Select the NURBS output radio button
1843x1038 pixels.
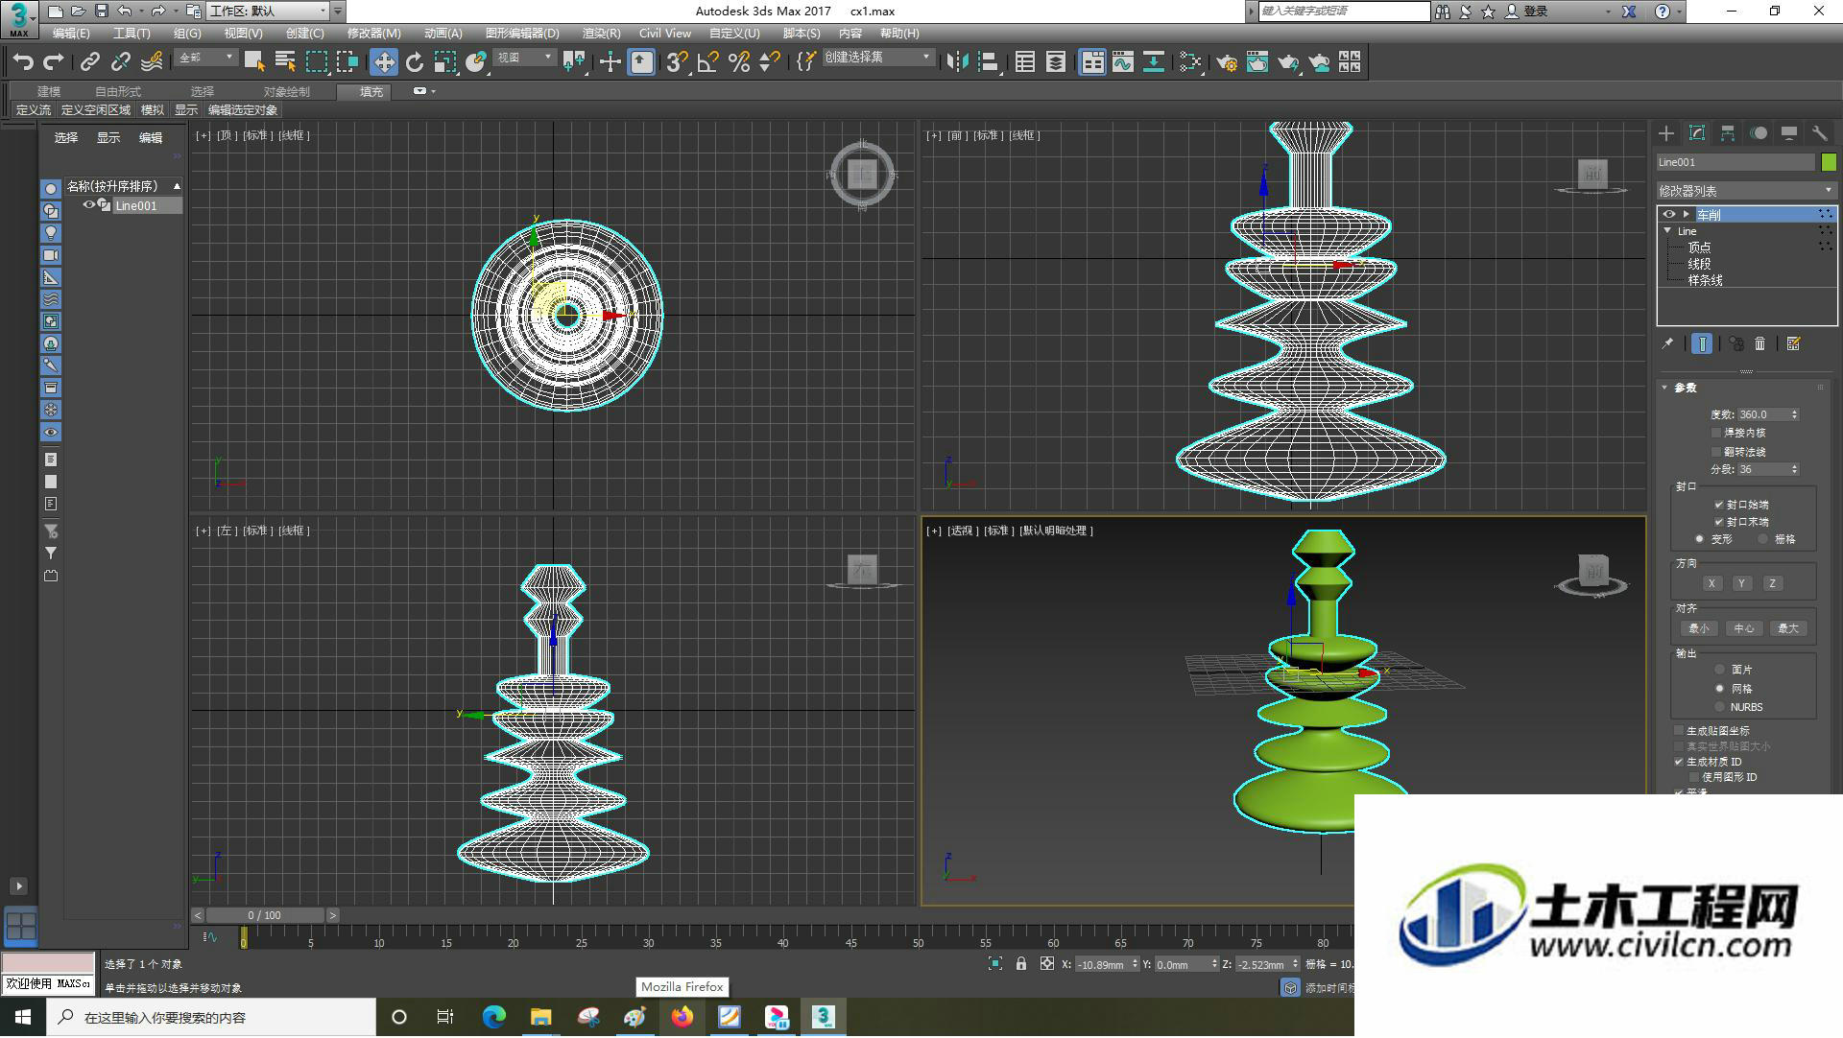tap(1720, 707)
